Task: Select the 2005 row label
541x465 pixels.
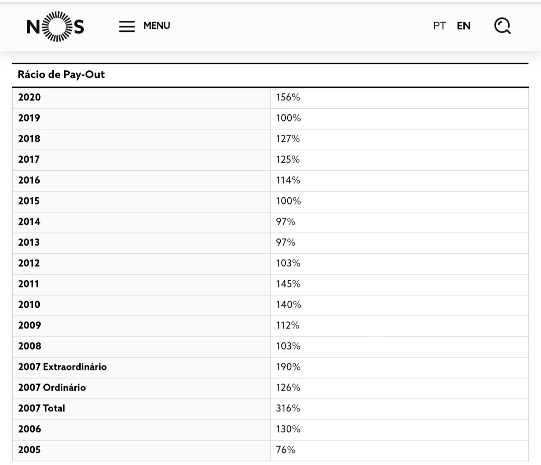Action: 29,450
